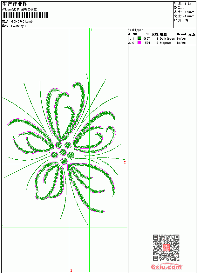Select the Dark Green description text
This screenshot has width=197, height=273.
pos(167,39)
